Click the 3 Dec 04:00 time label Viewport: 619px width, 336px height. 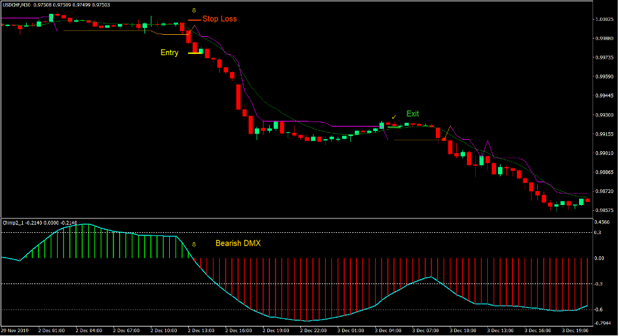(x=388, y=330)
